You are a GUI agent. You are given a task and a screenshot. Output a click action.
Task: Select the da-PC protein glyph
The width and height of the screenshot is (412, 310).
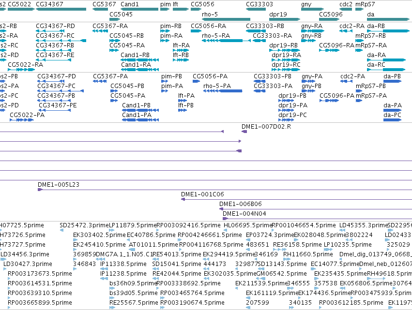392,120
